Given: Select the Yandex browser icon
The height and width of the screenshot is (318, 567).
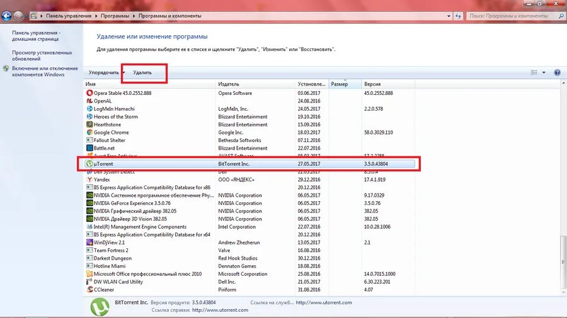Looking at the screenshot, I should pyautogui.click(x=89, y=180).
